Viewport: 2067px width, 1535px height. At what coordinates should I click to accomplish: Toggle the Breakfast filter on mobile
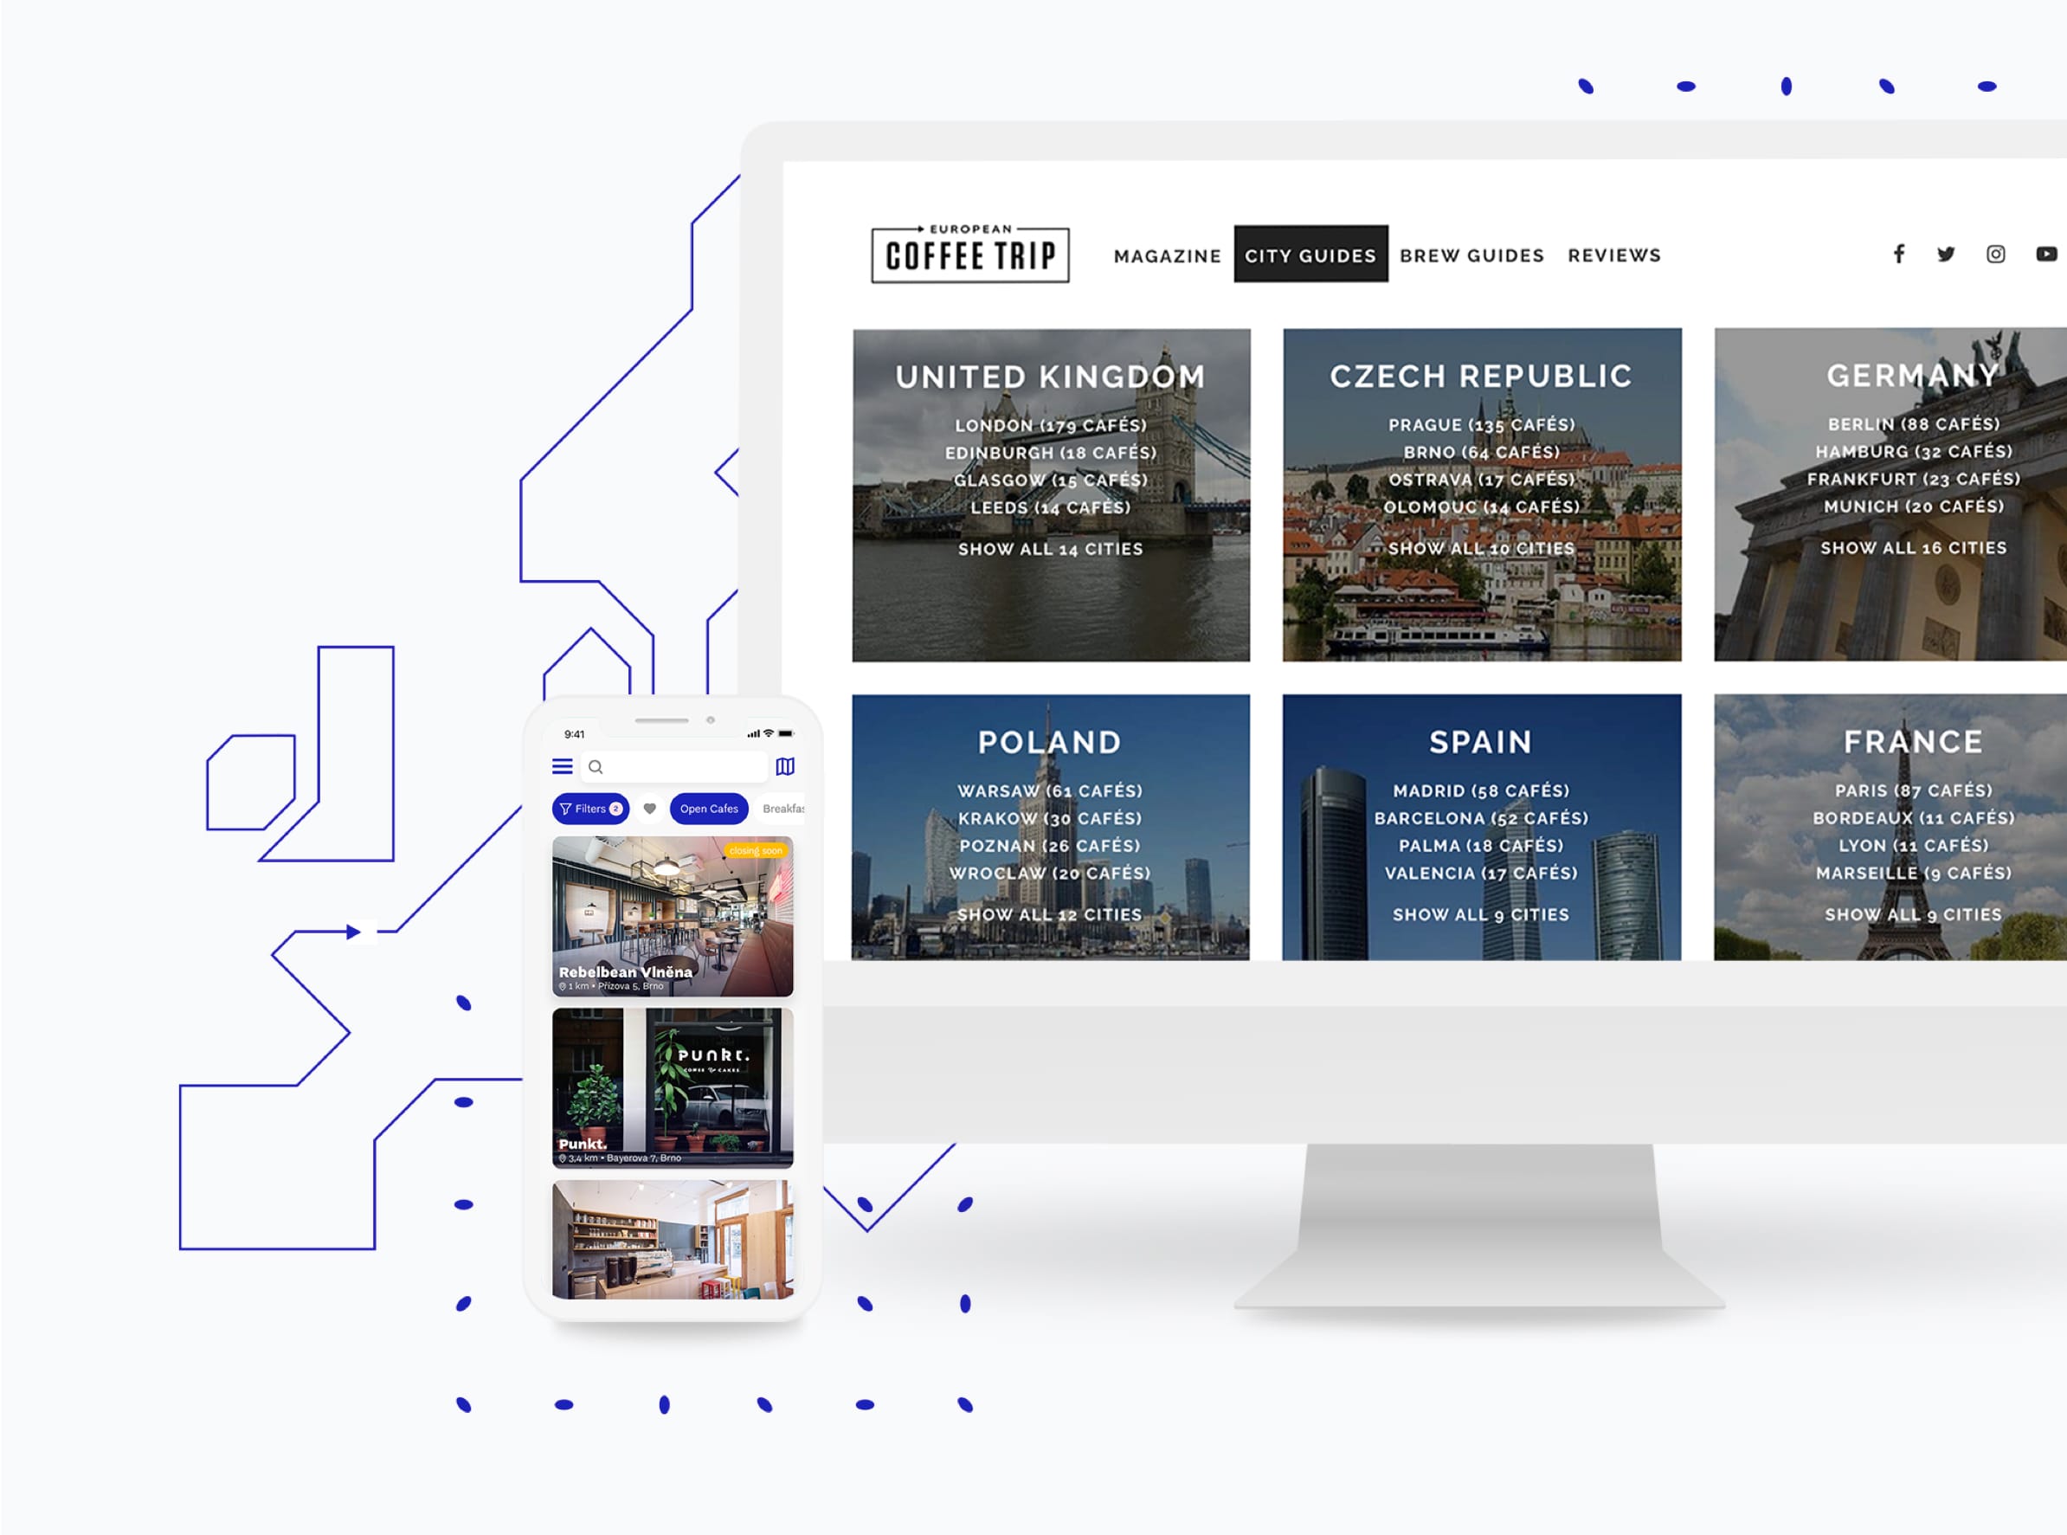click(804, 809)
